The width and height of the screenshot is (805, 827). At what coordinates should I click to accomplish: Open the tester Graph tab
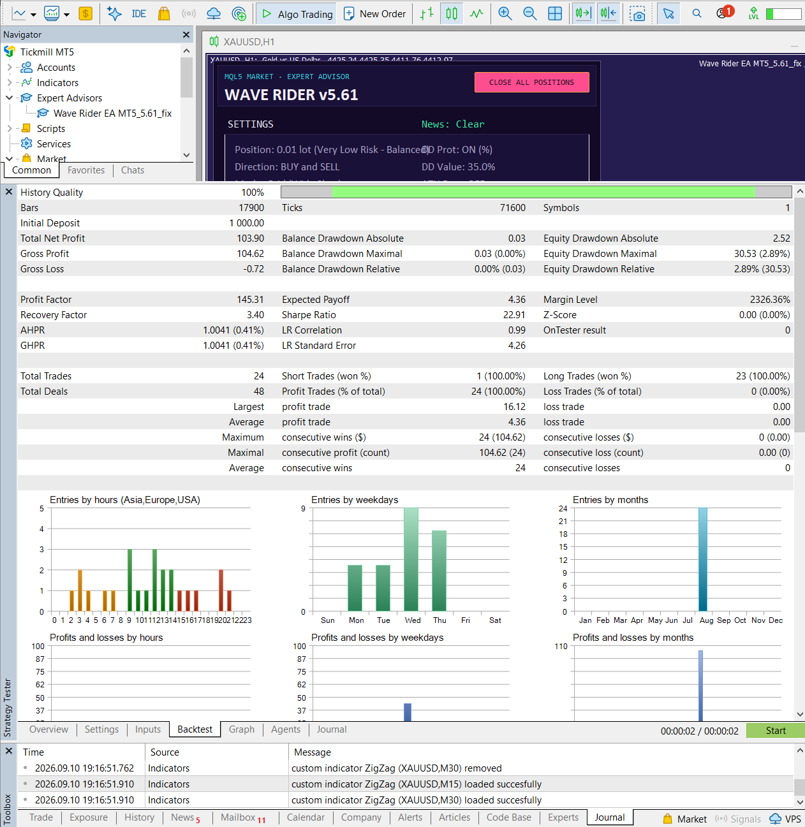pos(242,729)
